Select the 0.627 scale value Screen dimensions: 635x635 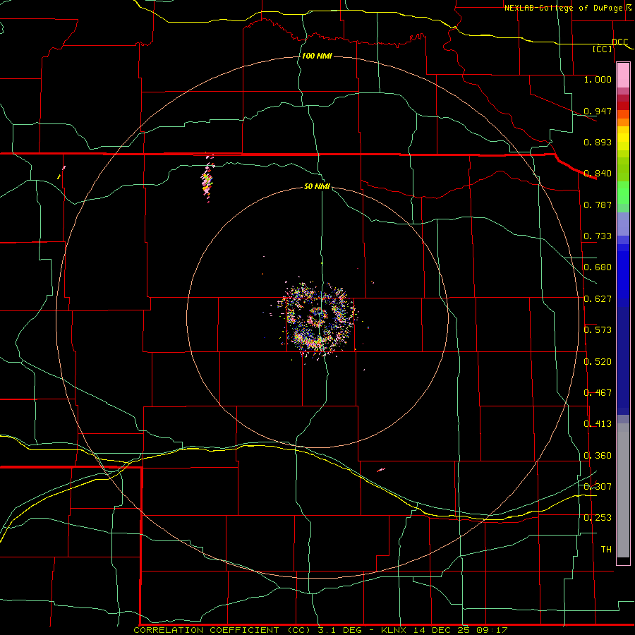click(598, 299)
